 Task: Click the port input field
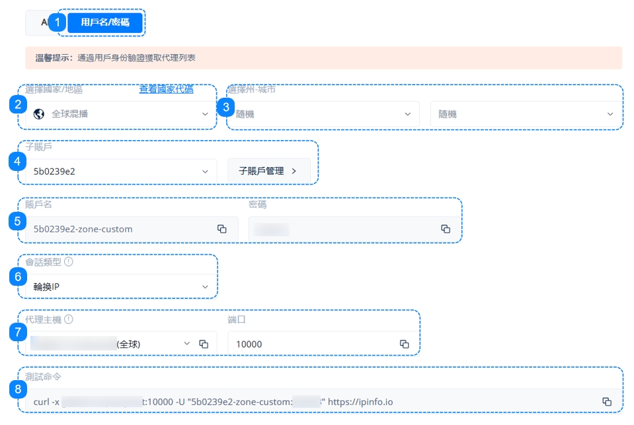(311, 344)
